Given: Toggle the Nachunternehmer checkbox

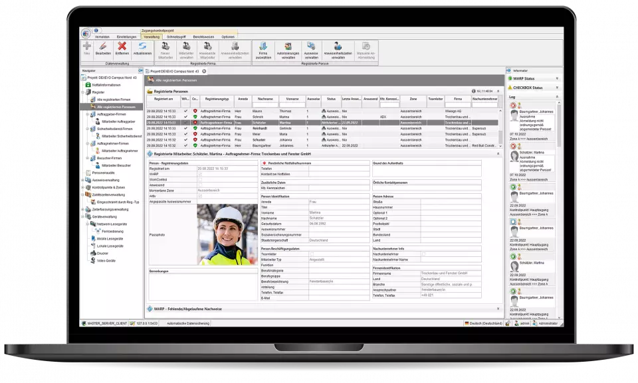Looking at the screenshot, I should 423,253.
